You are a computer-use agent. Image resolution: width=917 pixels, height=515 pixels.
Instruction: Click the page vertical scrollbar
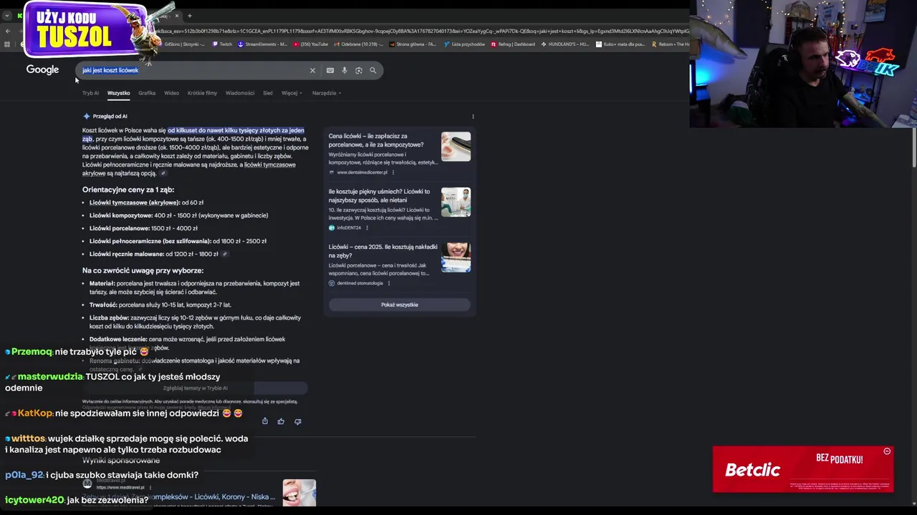[x=914, y=147]
